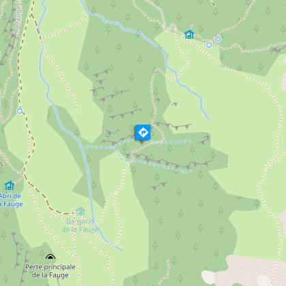The height and width of the screenshot is (286, 286).
Task: Click the circle waypoint nearest the blue shelter icon
Action: 209,45
